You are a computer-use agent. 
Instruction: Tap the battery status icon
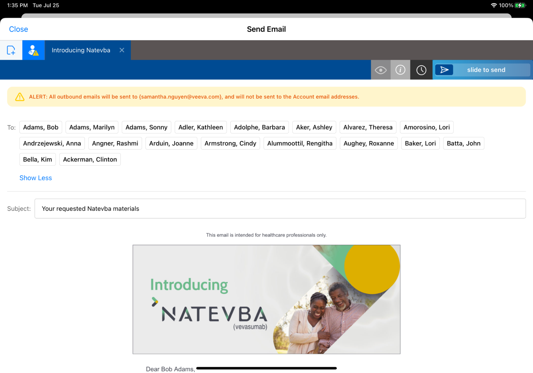tap(520, 5)
